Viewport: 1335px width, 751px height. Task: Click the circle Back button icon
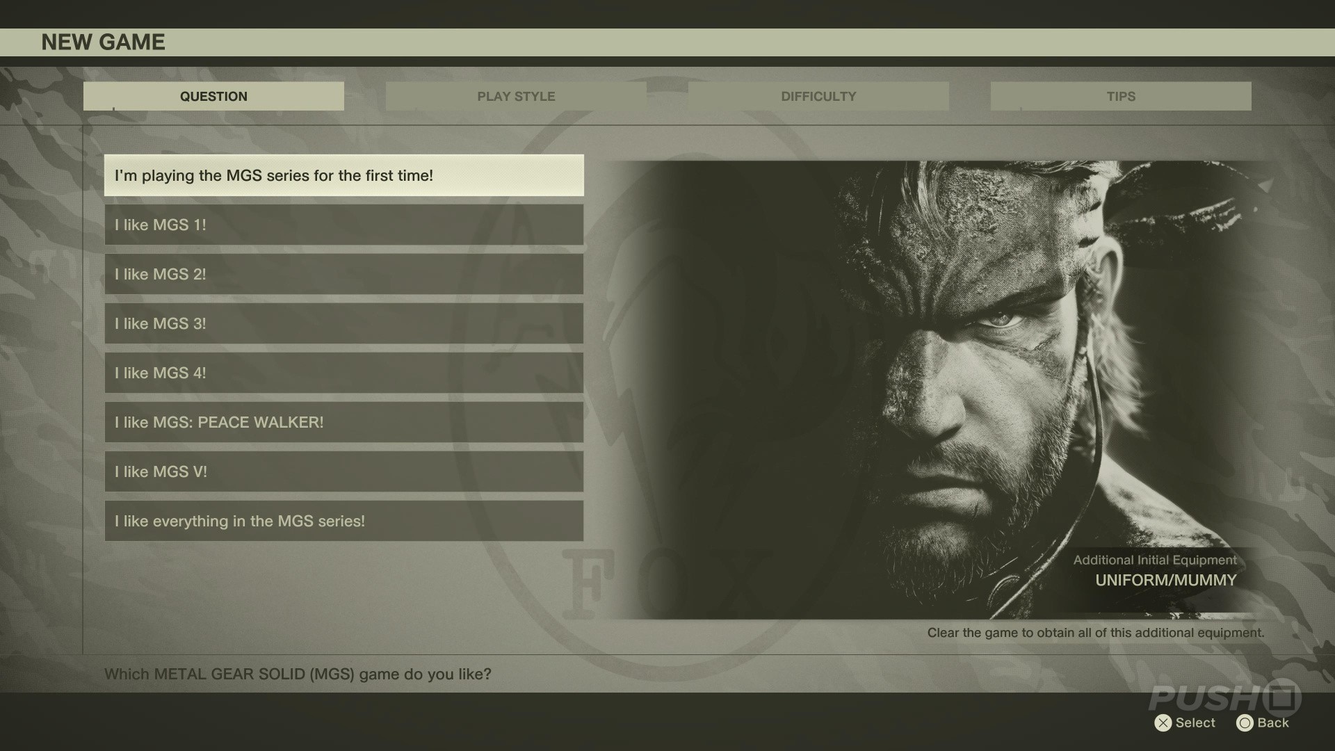[x=1245, y=723]
